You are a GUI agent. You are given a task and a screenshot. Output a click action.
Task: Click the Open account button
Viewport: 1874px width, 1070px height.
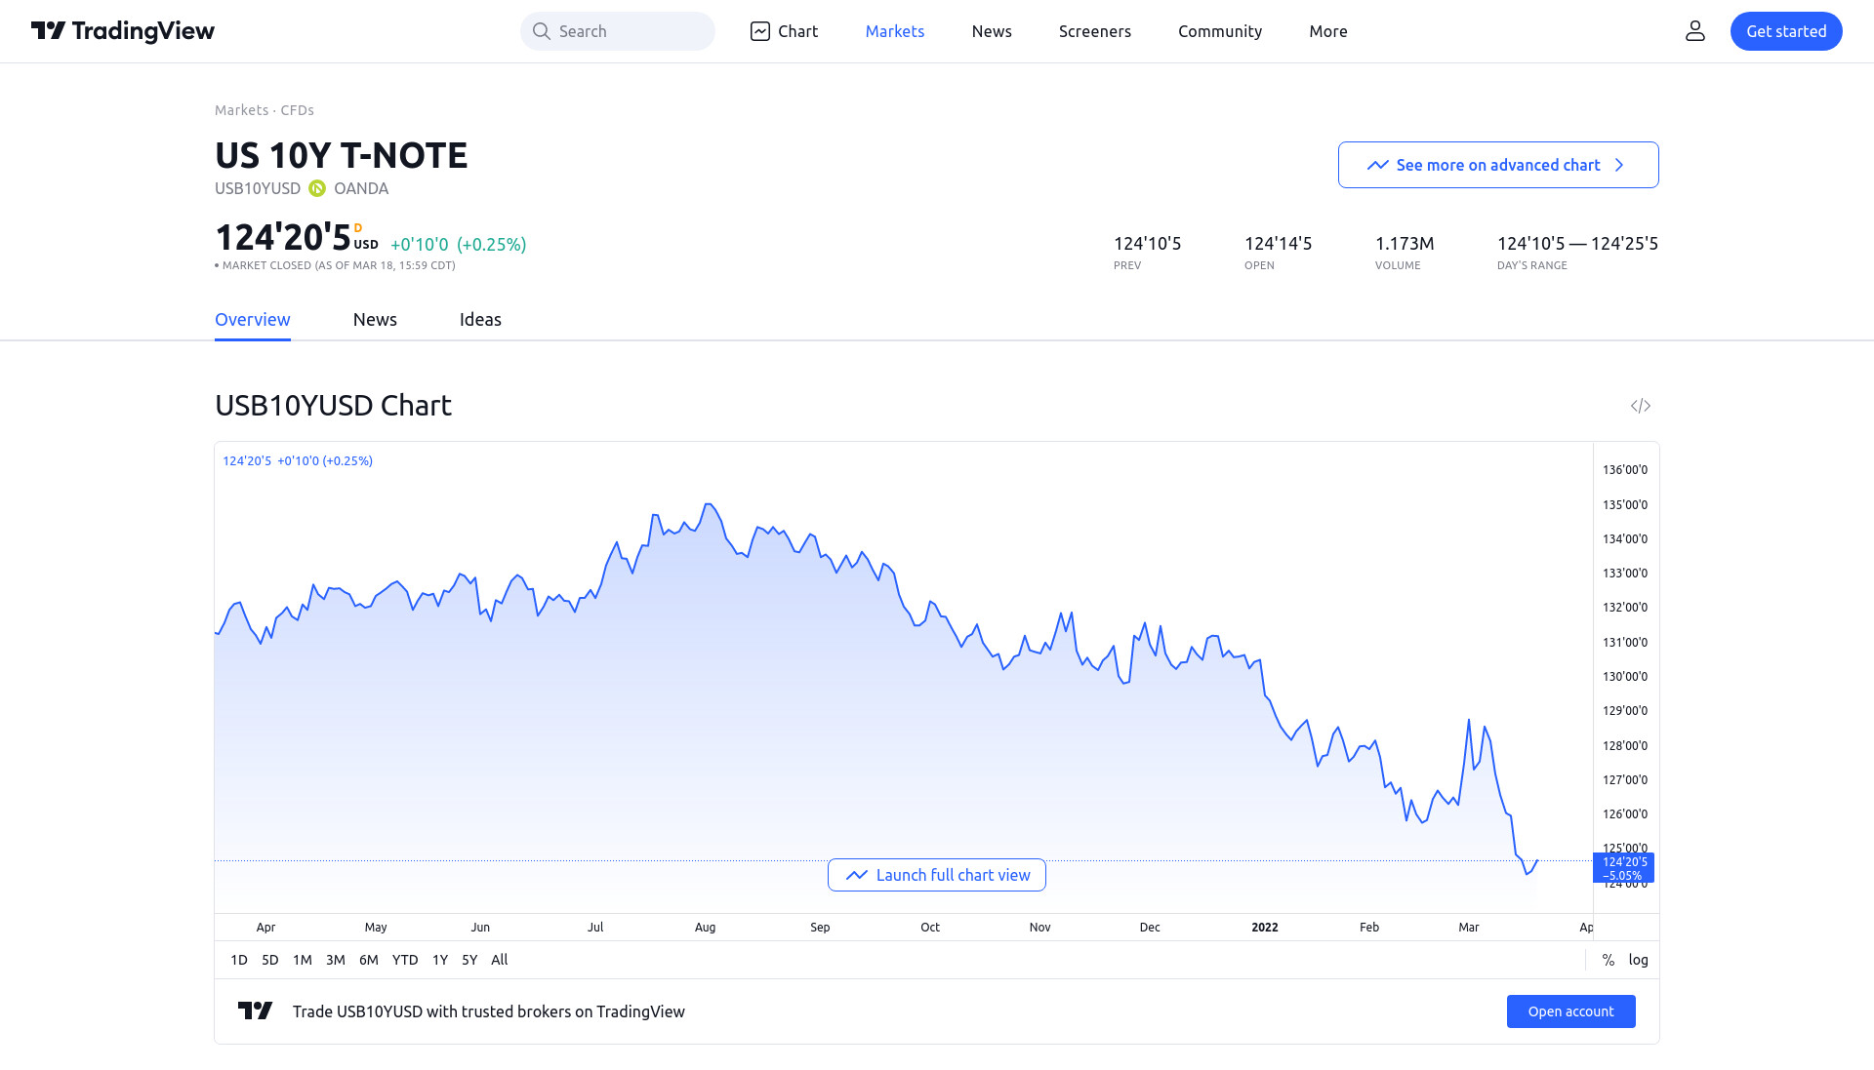[1571, 1011]
